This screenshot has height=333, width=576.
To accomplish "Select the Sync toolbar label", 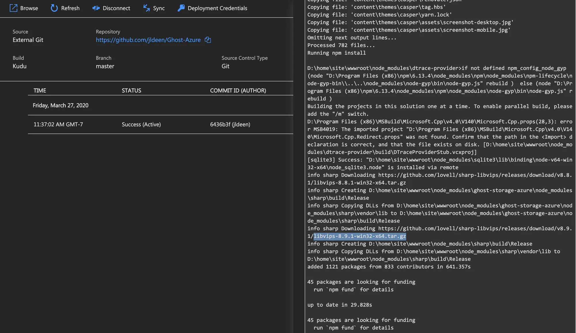I will coord(159,8).
